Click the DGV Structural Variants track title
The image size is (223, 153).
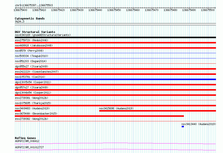[35, 32]
